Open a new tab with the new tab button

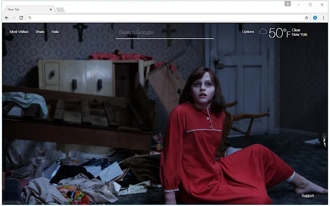point(60,10)
